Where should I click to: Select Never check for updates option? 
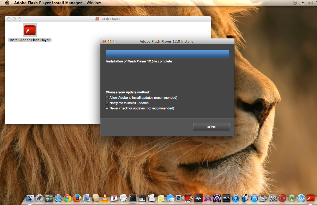pyautogui.click(x=107, y=108)
